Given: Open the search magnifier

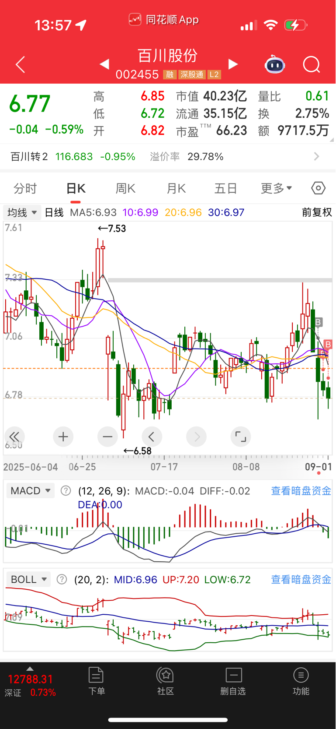Looking at the screenshot, I should (x=312, y=65).
